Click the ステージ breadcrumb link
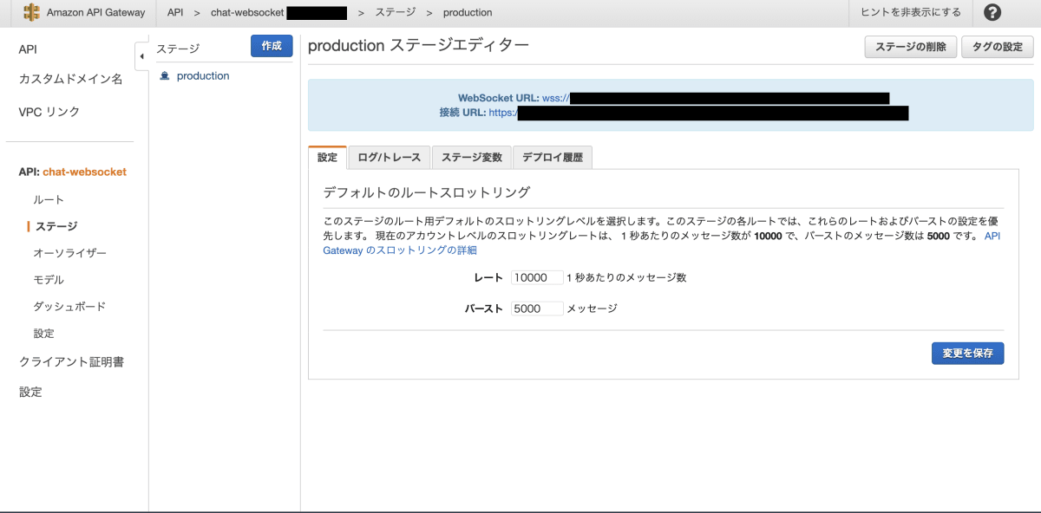Image resolution: width=1041 pixels, height=513 pixels. pyautogui.click(x=395, y=12)
